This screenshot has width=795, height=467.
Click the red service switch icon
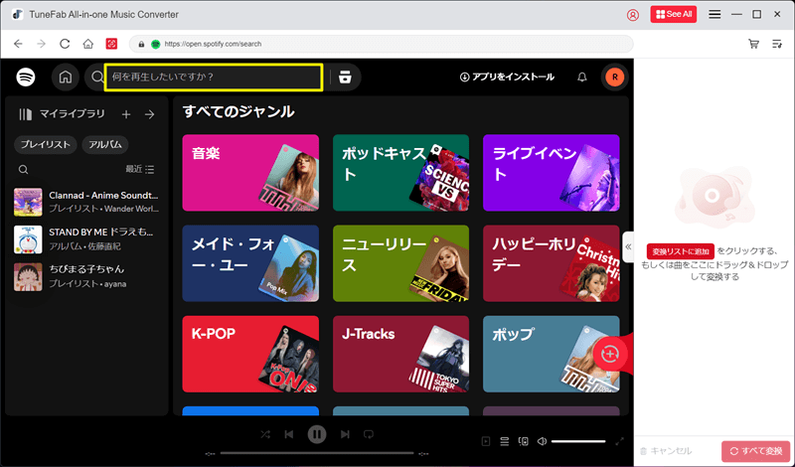(111, 44)
